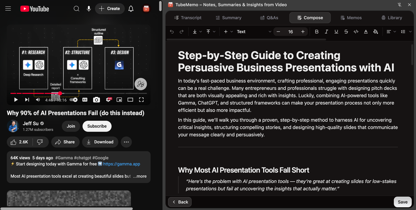Screen dimensions: 416x210
Task: Skip to the next video
Action: (x=27, y=100)
